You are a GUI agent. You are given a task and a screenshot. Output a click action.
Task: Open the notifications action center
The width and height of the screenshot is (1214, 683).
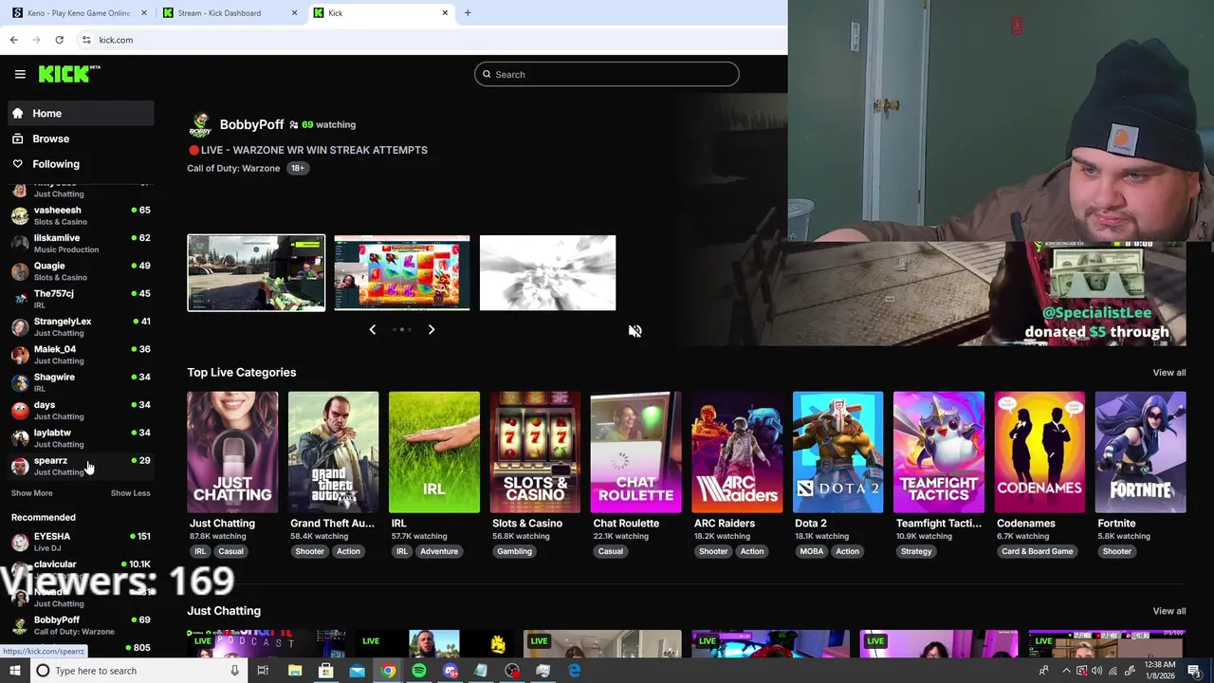click(1194, 671)
